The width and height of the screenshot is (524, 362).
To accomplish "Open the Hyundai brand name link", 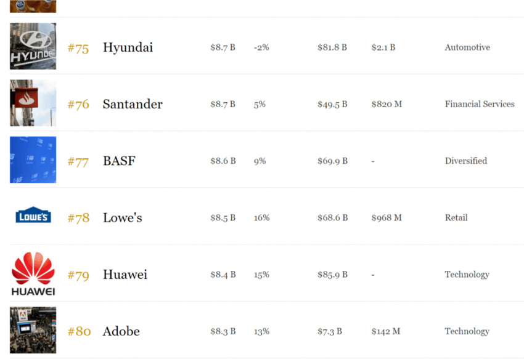I will [x=128, y=47].
